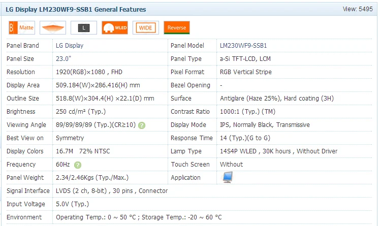Open Viewing Angle help question mark
This screenshot has width=380, height=226.
click(142, 125)
